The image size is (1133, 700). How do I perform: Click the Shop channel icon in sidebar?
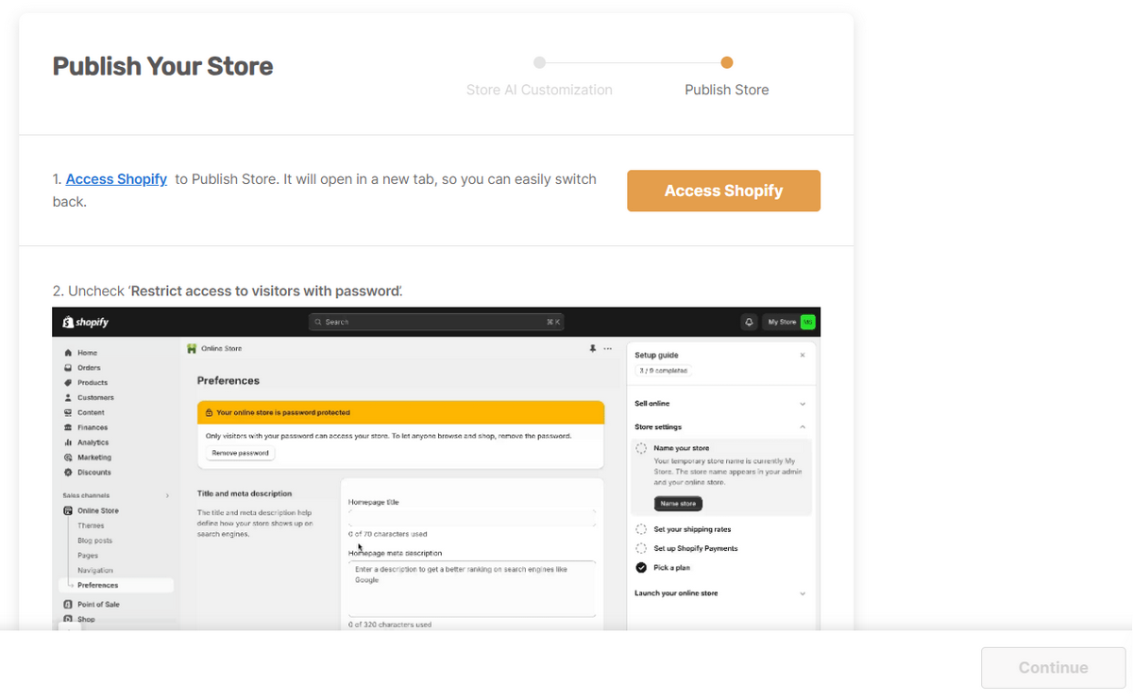pos(68,619)
